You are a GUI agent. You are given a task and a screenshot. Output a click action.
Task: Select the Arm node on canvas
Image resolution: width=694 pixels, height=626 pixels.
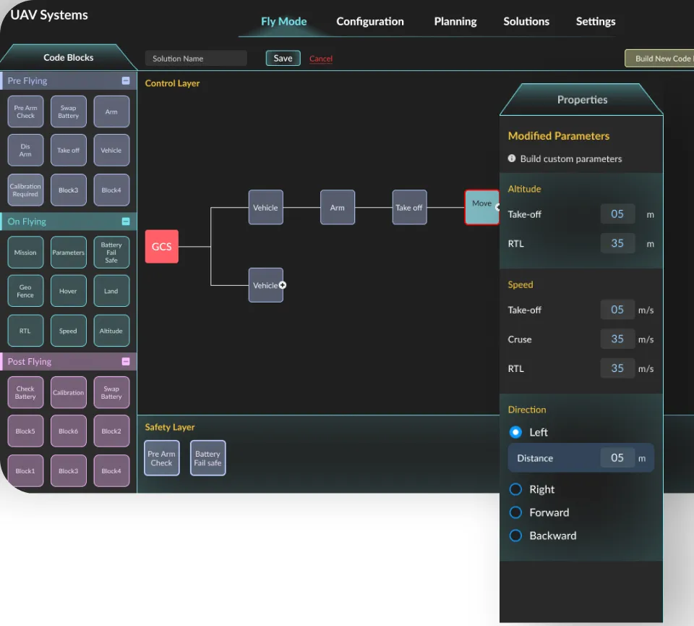point(338,207)
